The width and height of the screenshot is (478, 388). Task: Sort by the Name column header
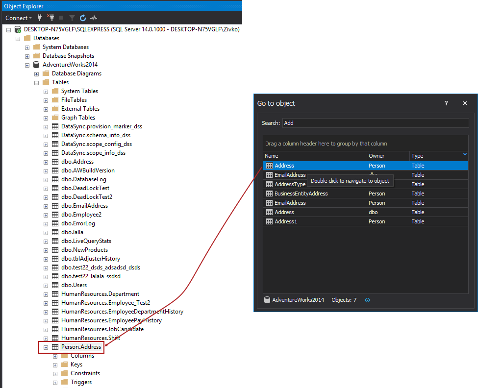(x=314, y=156)
